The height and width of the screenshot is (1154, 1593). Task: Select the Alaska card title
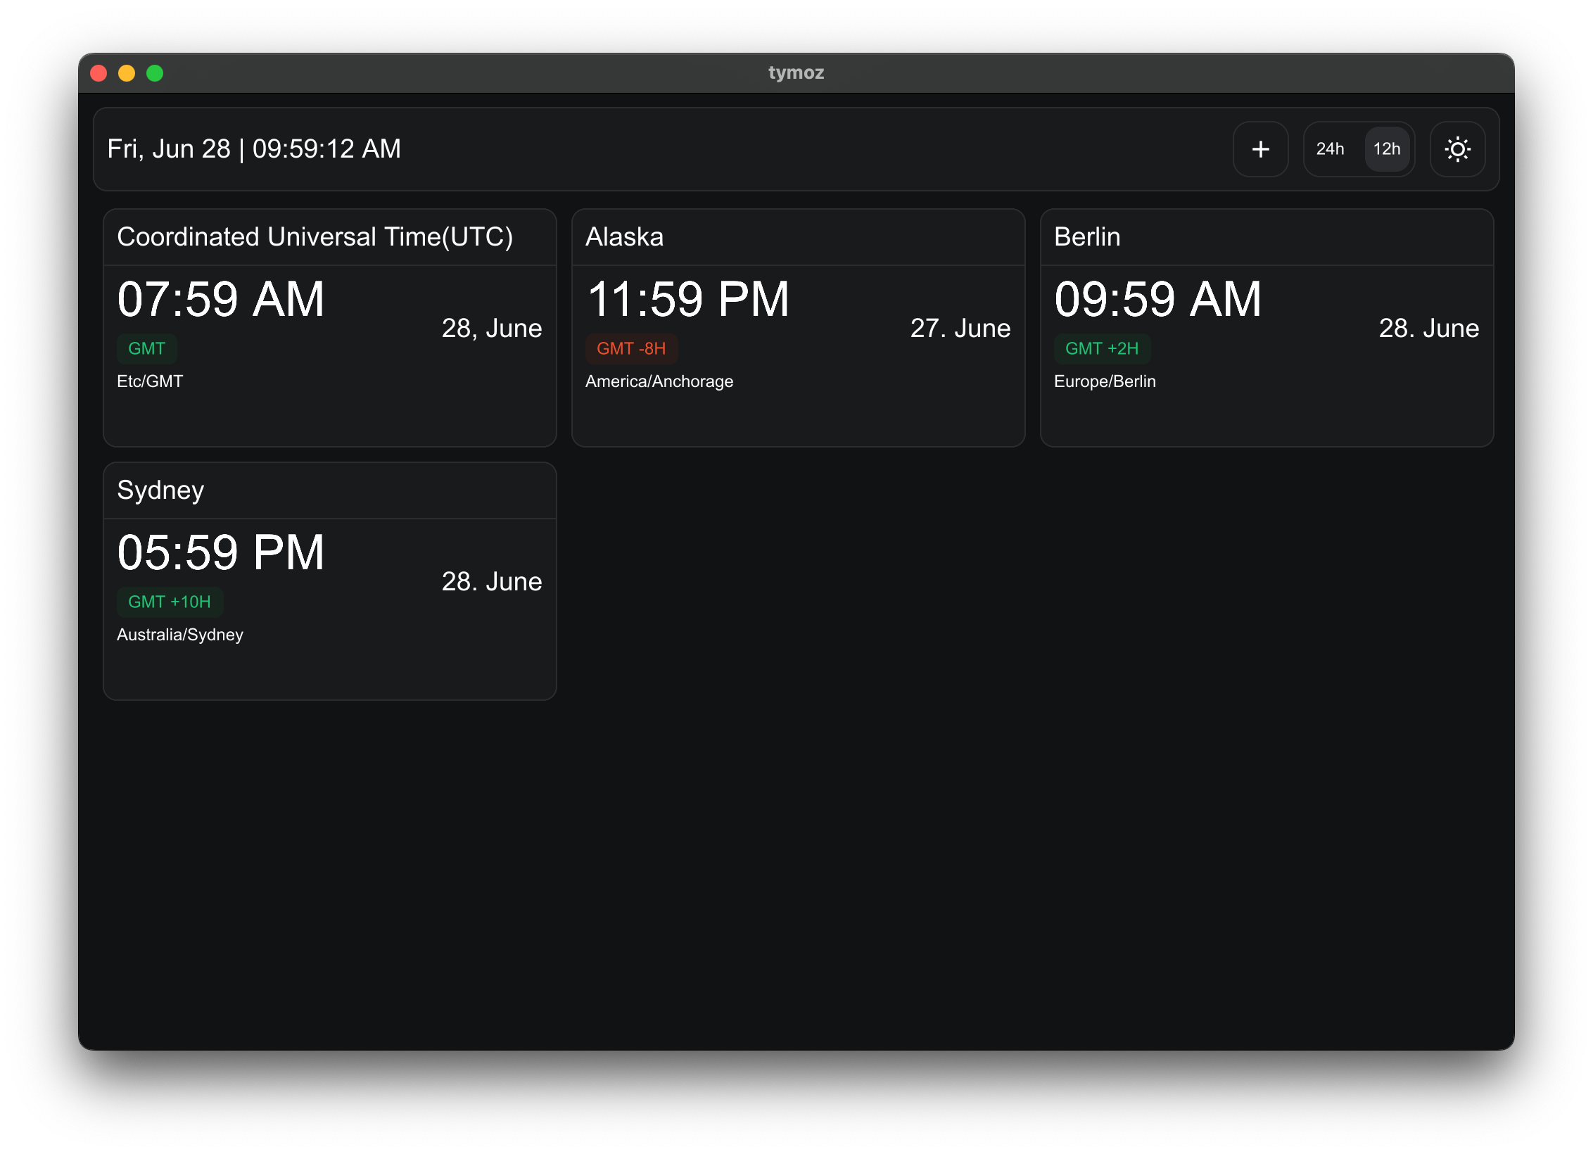coord(624,237)
